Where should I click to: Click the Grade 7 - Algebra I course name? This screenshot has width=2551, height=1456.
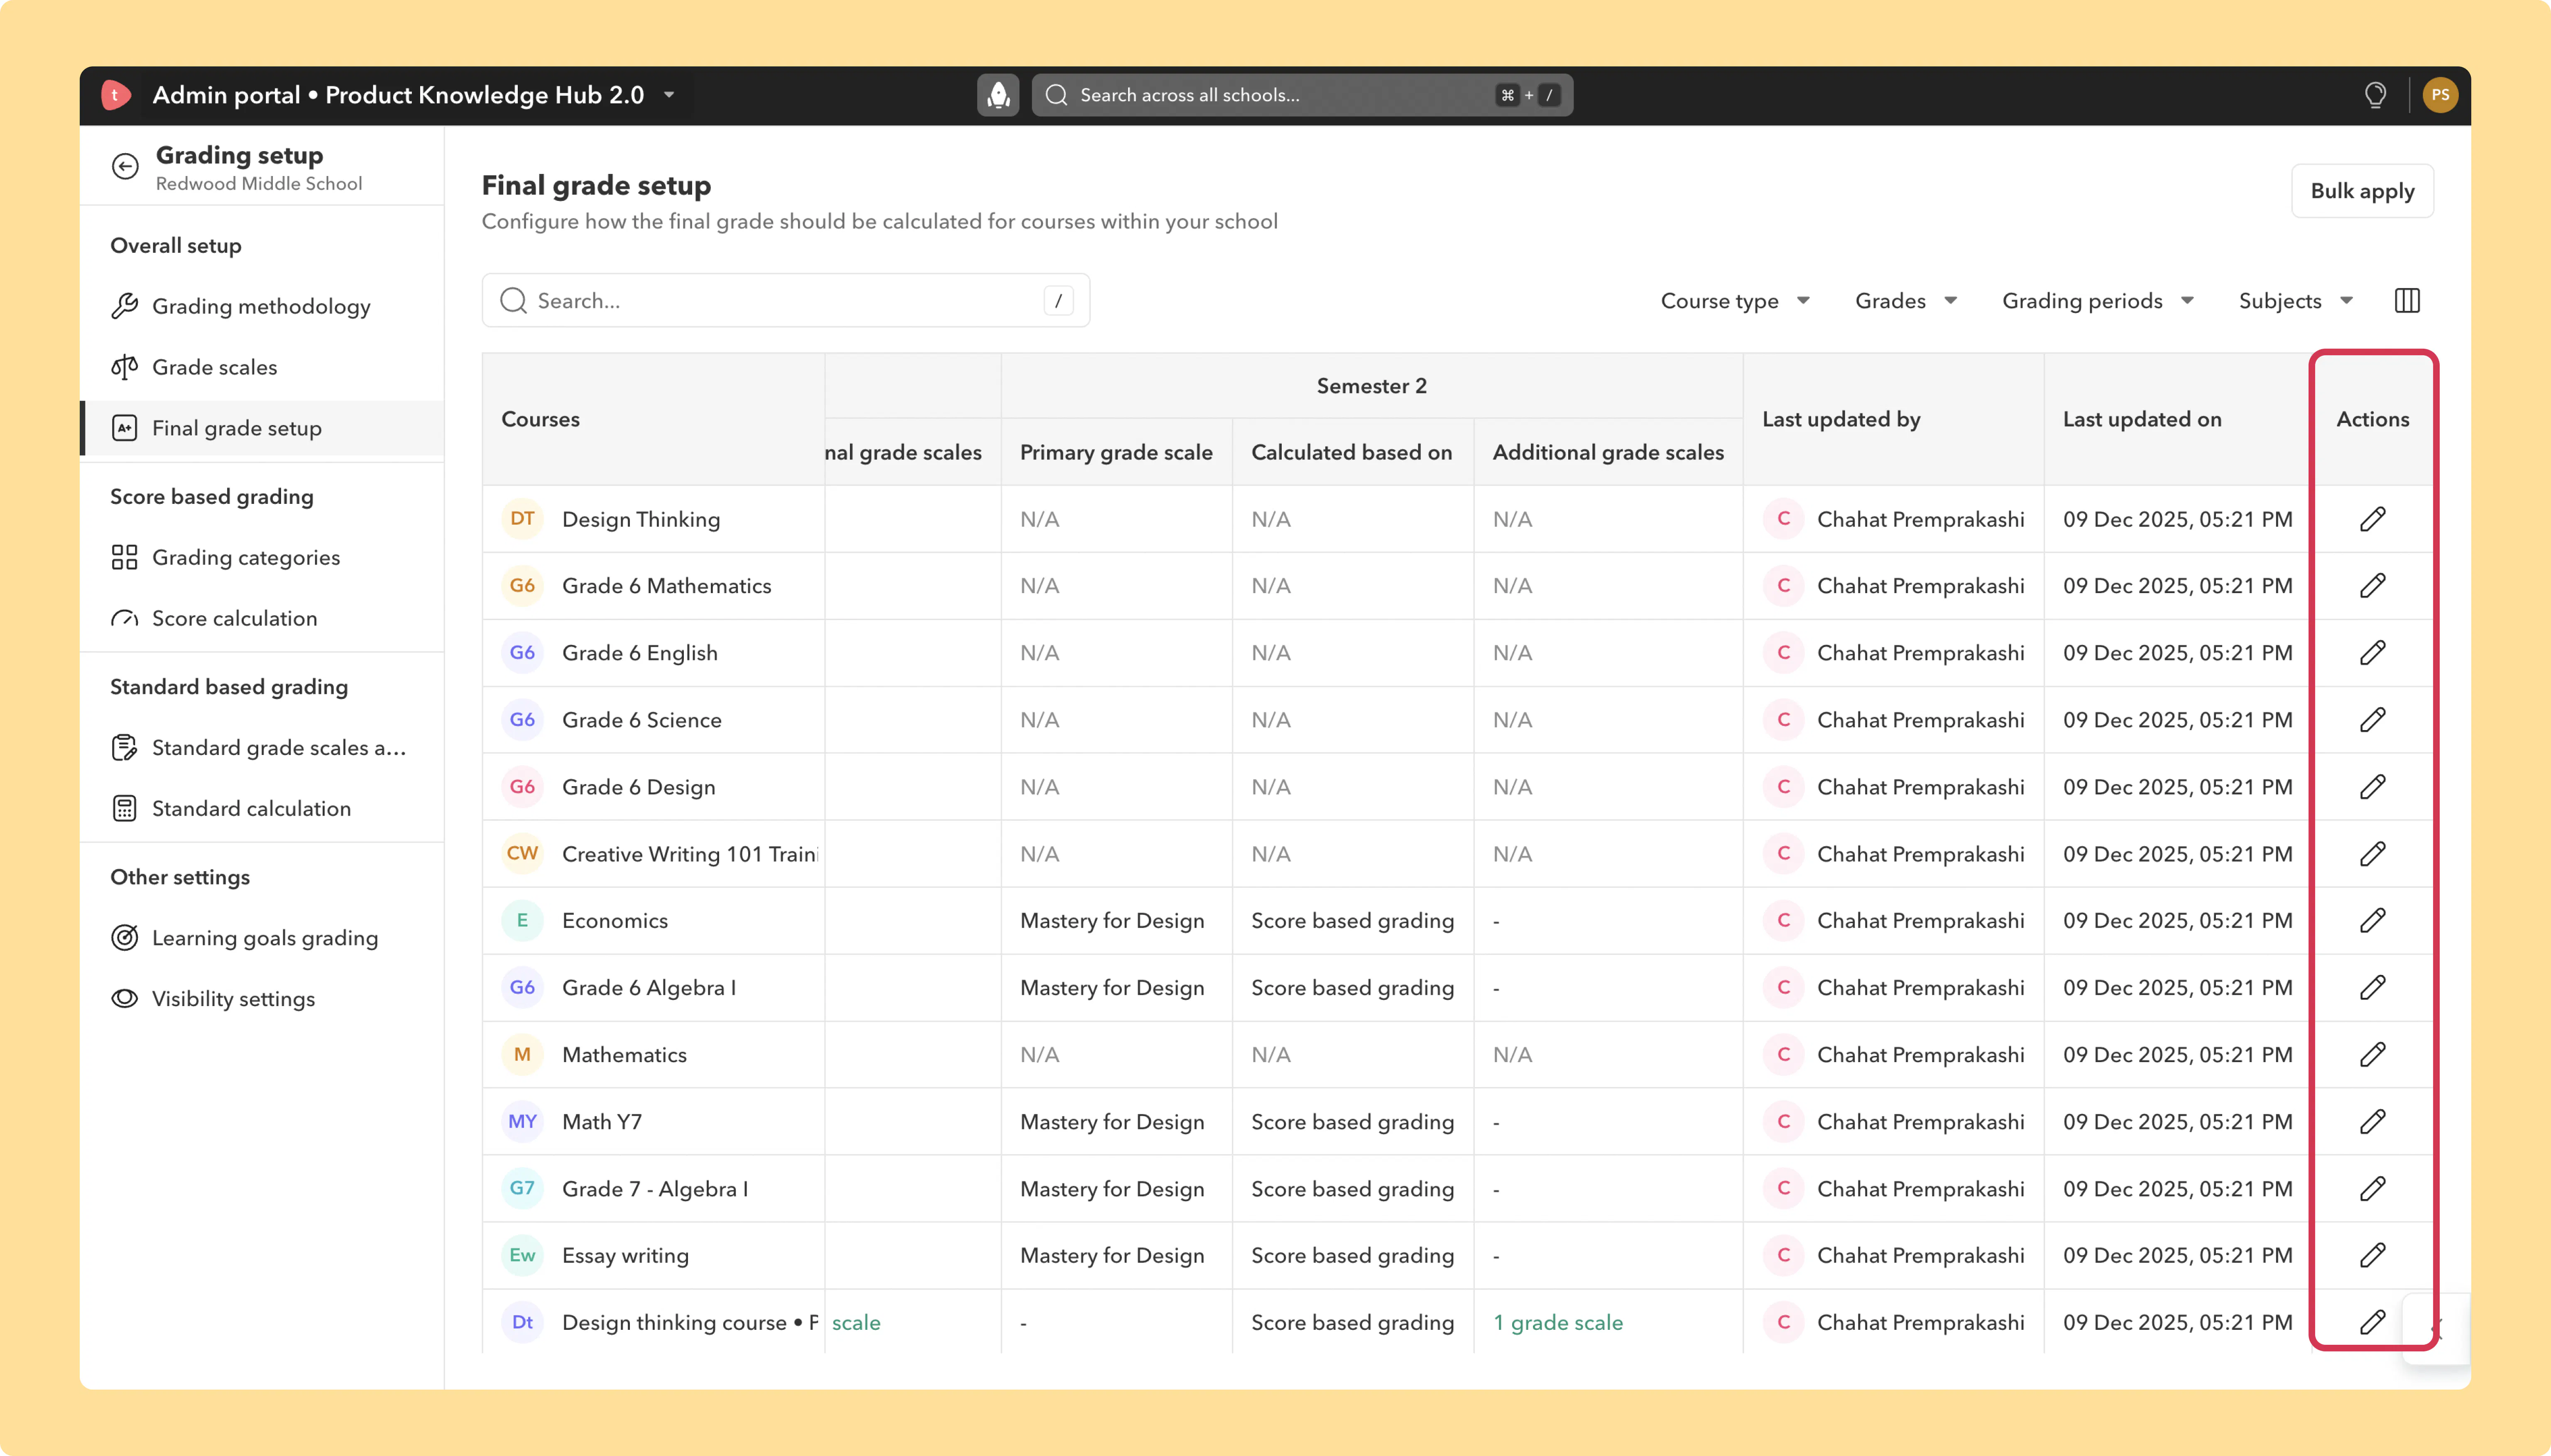coord(655,1189)
